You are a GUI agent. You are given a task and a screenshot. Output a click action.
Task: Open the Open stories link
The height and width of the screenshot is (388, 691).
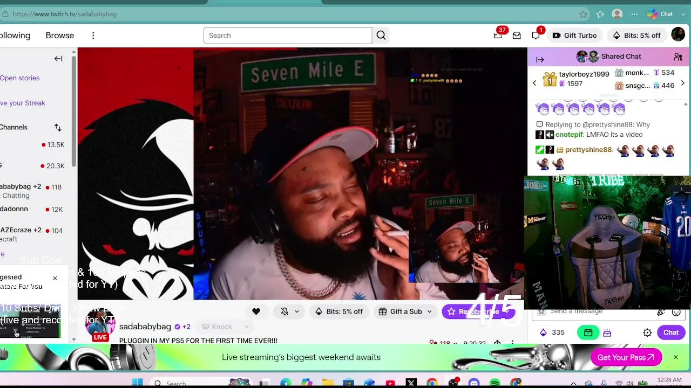tap(20, 78)
